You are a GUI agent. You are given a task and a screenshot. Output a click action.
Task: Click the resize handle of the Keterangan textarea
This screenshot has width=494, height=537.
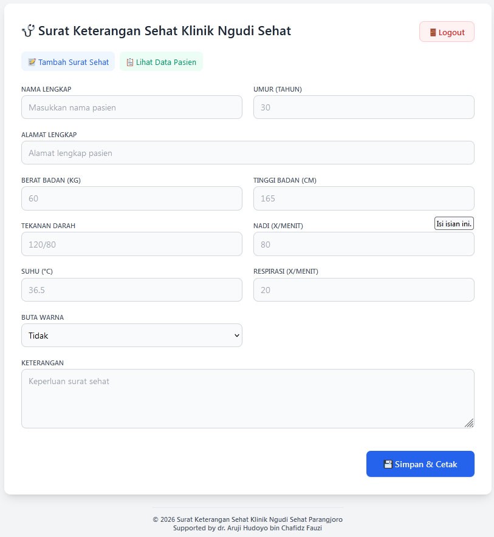[468, 423]
